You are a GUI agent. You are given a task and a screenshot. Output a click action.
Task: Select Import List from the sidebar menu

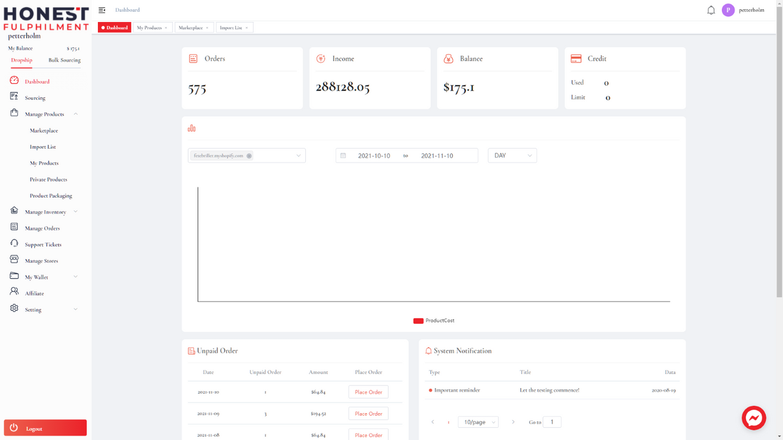coord(43,147)
